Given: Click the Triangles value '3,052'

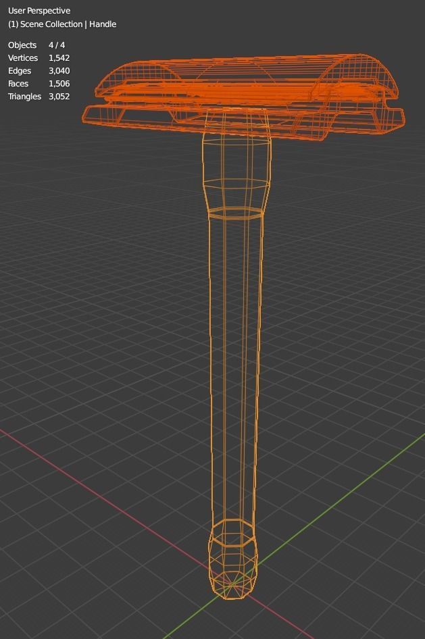Looking at the screenshot, I should pyautogui.click(x=59, y=96).
